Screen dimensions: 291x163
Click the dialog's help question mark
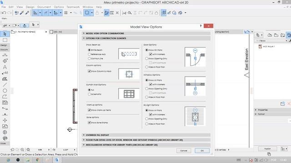(201, 26)
